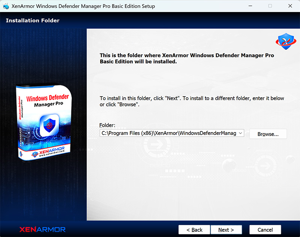Expand the Folder path dropdown arrow

point(241,133)
